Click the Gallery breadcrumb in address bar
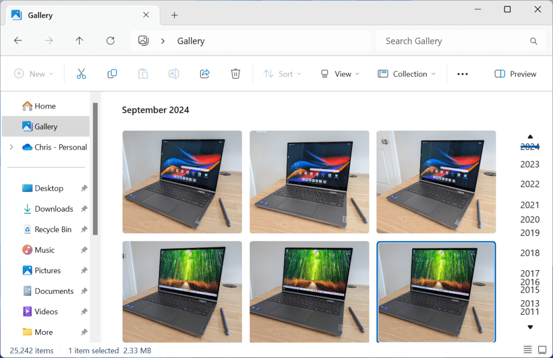553x358 pixels. click(191, 41)
